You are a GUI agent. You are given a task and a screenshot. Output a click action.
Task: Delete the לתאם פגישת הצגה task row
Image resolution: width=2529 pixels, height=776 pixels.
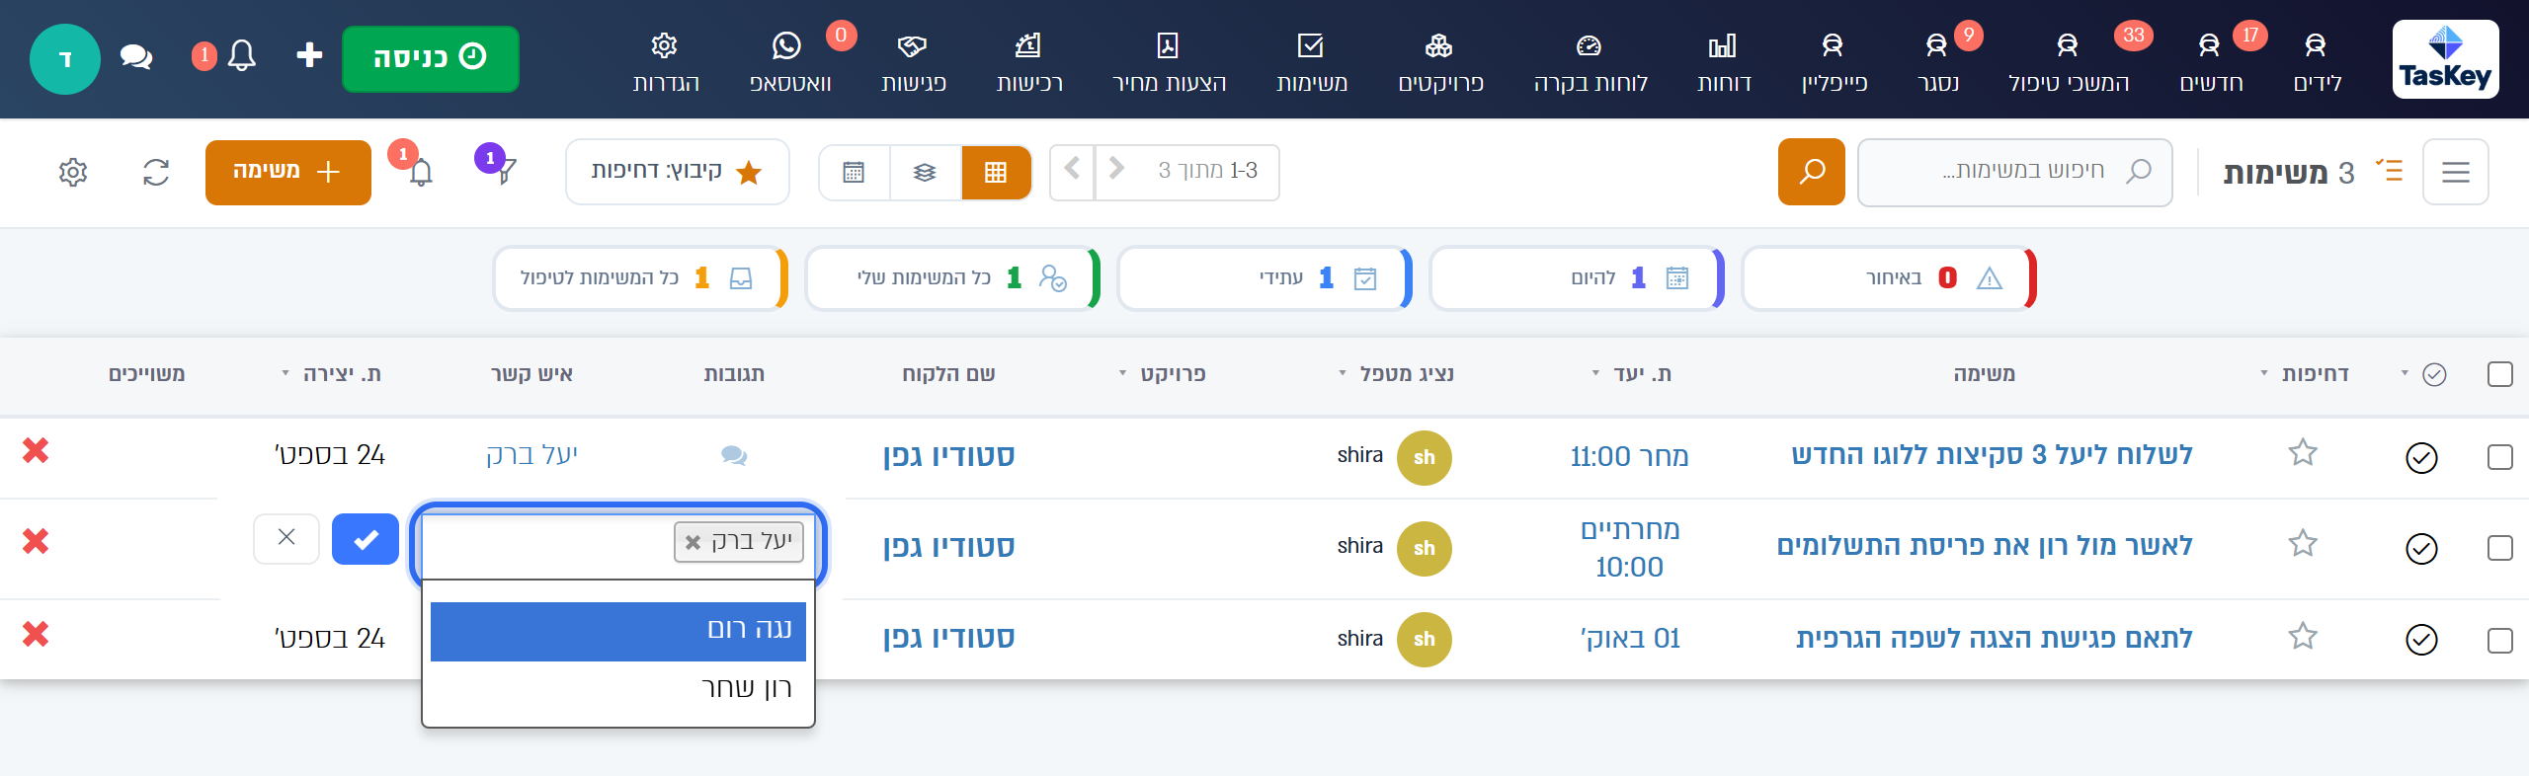point(36,634)
